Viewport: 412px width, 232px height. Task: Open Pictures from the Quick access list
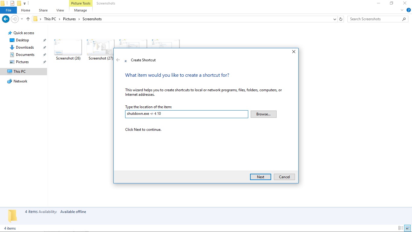click(x=22, y=62)
